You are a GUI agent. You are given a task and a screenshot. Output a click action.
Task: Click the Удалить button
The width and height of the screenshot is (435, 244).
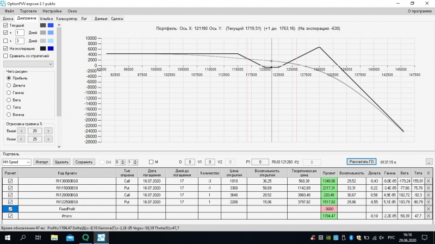click(61, 162)
